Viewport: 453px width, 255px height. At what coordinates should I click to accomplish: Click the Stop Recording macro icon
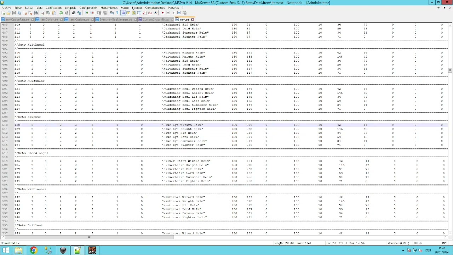pos(168,13)
